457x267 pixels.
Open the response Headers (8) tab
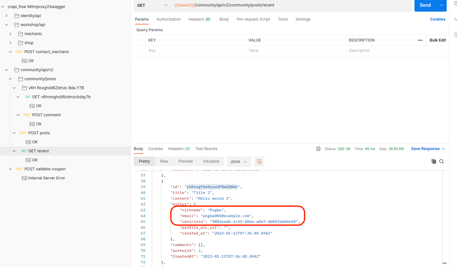tap(179, 149)
